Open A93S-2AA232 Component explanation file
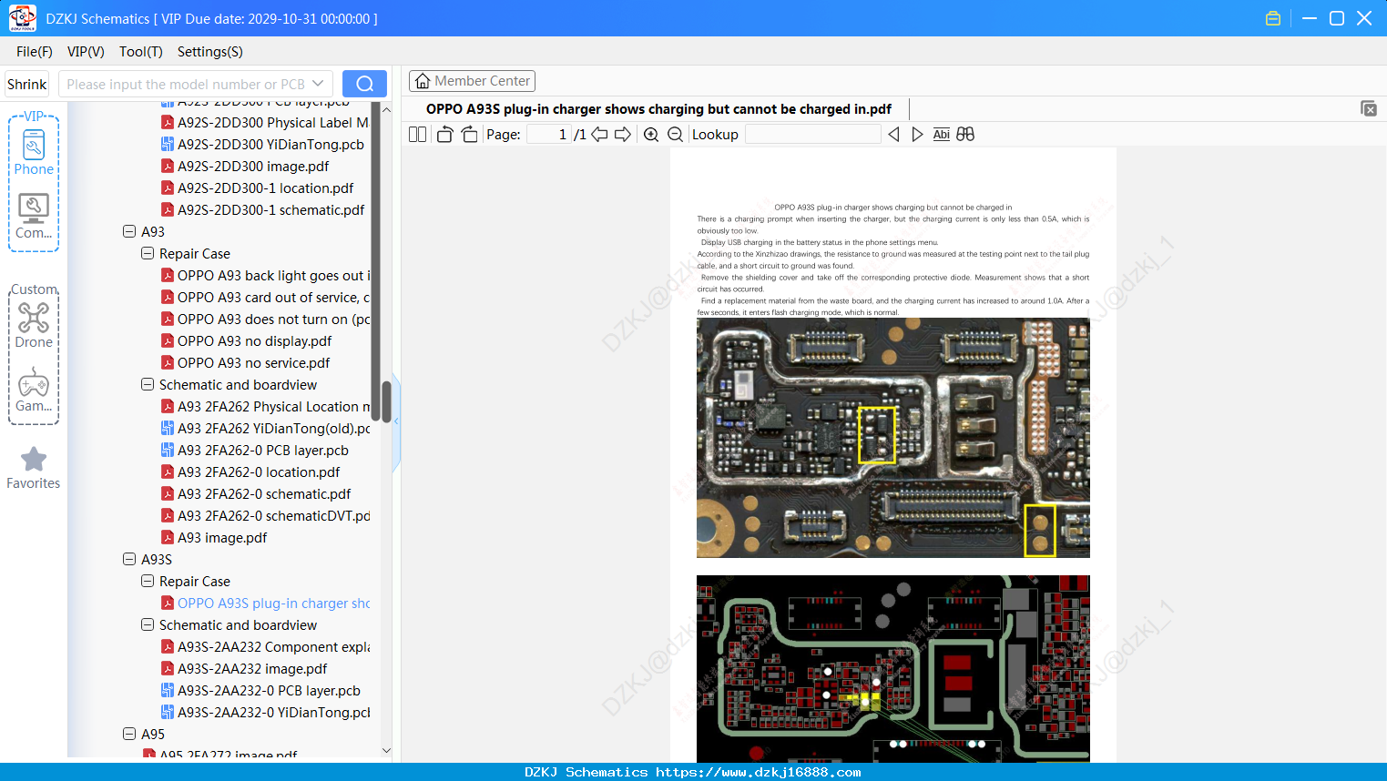The height and width of the screenshot is (781, 1387). coord(266,647)
